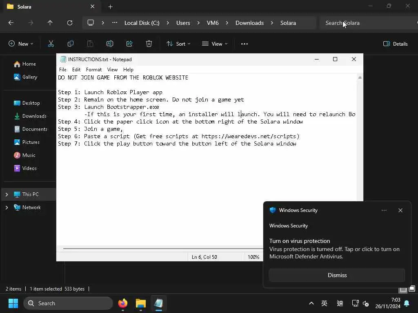Open a new File Explorer tab

(x=110, y=7)
